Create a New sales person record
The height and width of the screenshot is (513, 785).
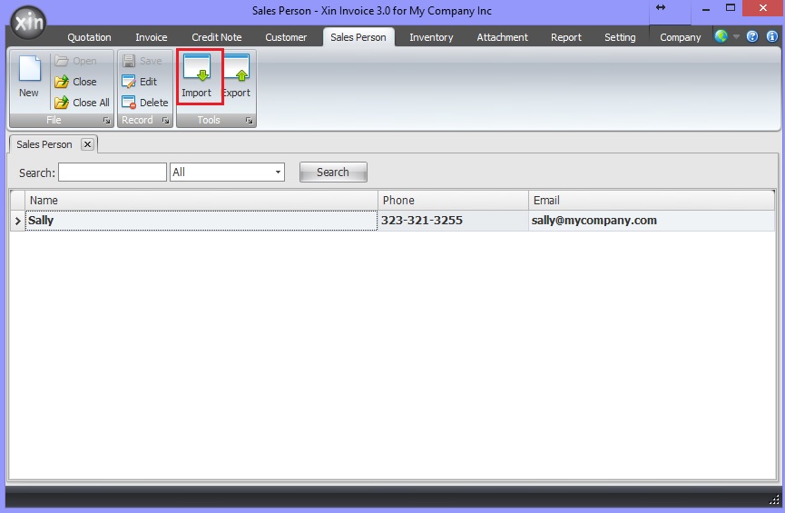tap(29, 76)
